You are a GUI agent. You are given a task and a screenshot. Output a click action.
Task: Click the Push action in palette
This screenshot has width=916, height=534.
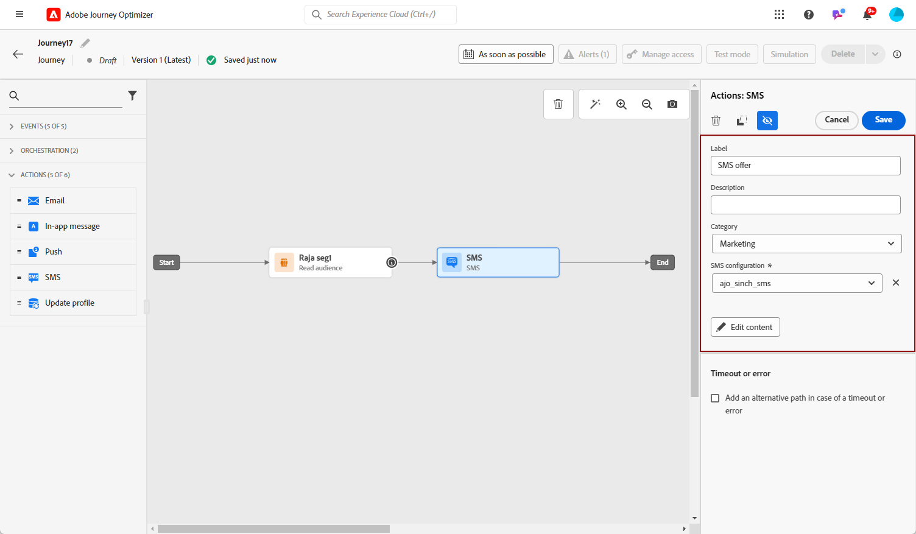[73, 252]
